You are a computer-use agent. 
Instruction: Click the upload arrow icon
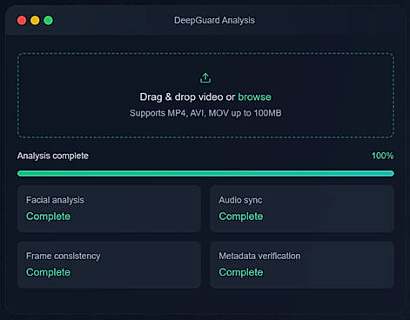coord(205,77)
